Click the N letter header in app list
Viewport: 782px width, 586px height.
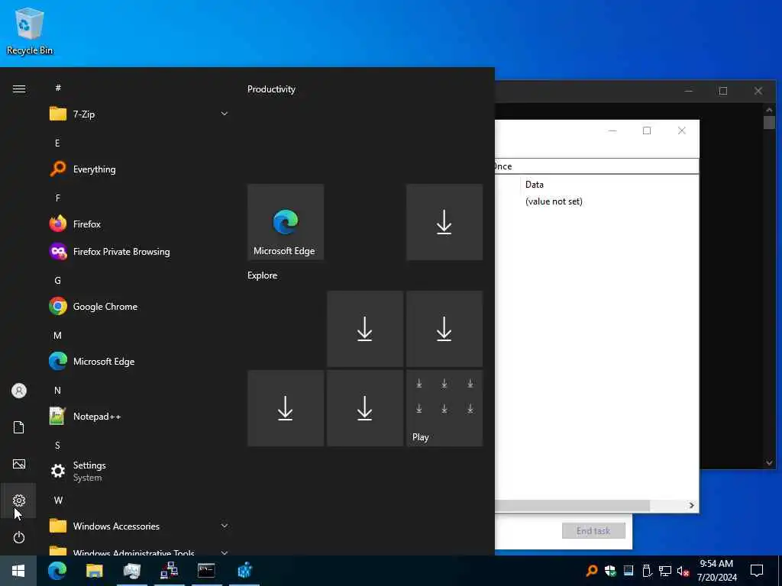coord(57,390)
